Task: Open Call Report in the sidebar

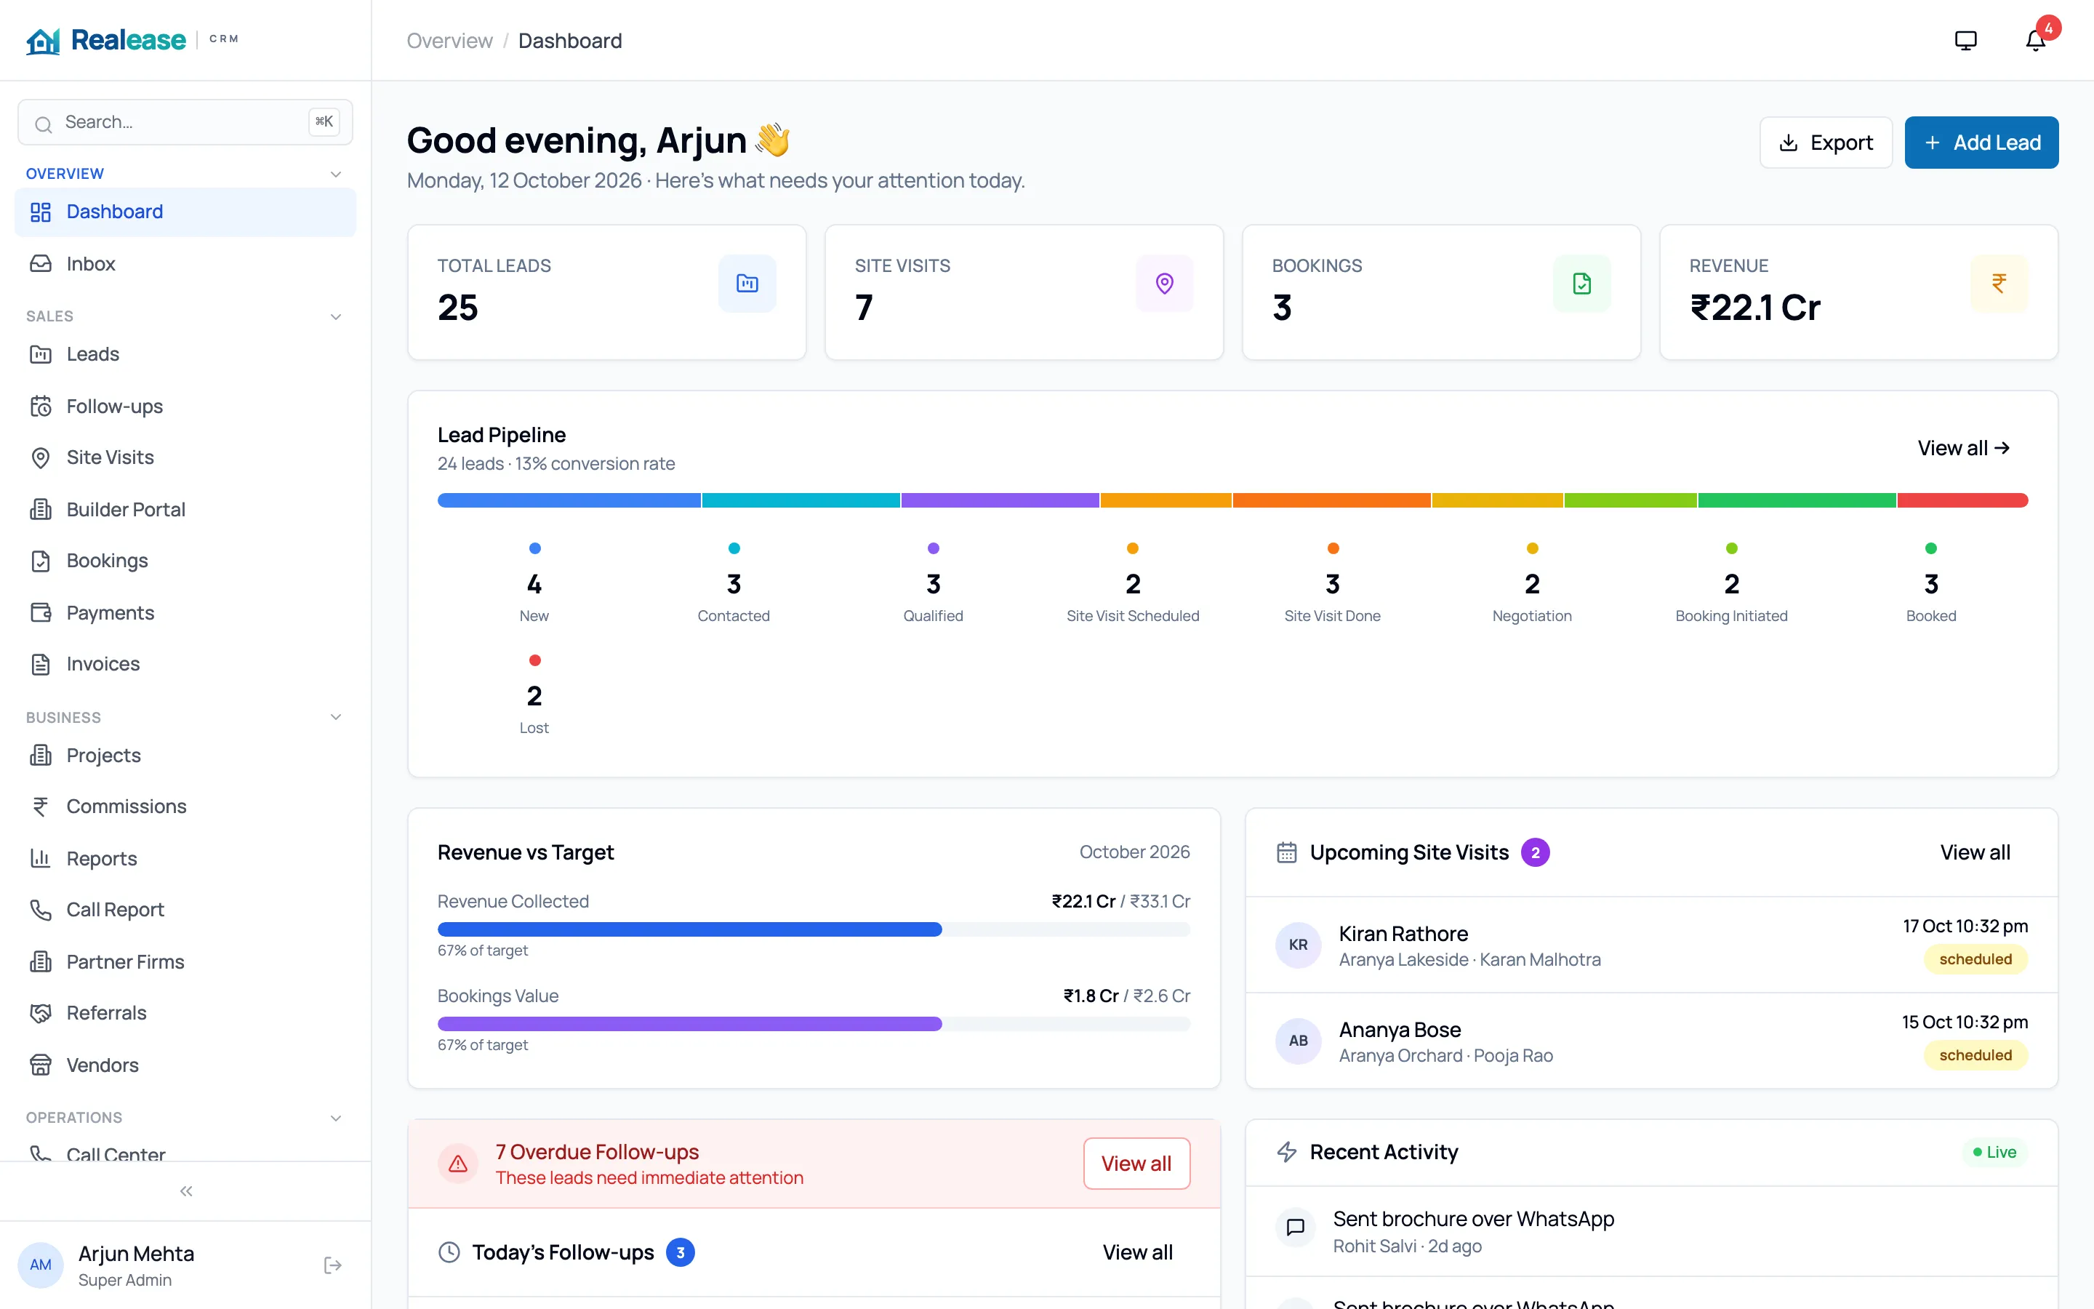Action: 185,909
